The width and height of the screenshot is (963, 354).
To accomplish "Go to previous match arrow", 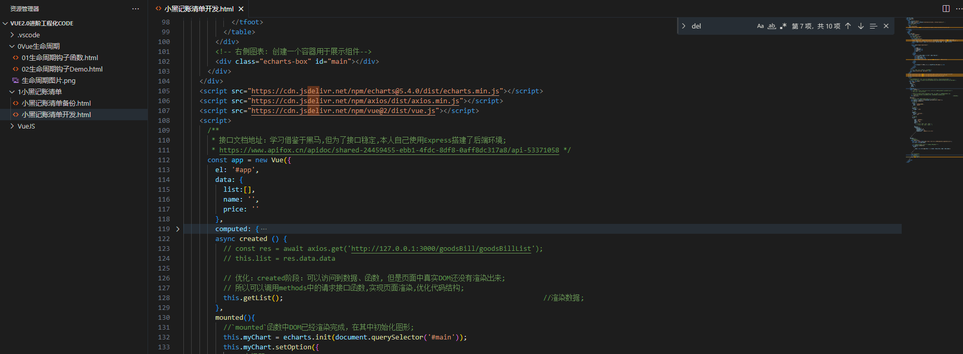I will coord(848,26).
